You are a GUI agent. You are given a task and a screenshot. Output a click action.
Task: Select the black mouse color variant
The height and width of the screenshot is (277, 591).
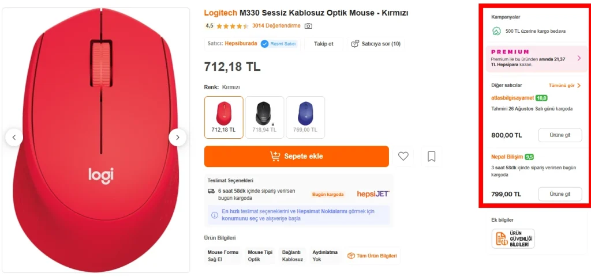264,117
